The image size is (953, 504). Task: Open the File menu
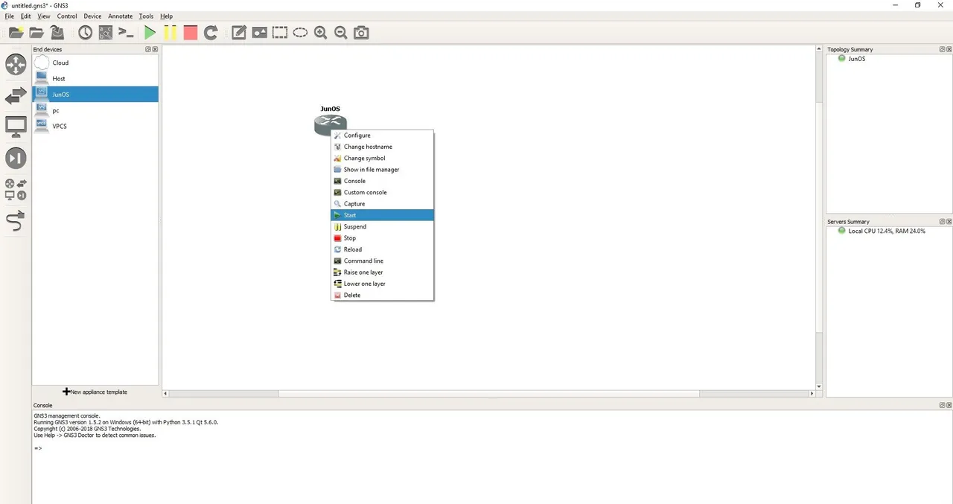10,16
